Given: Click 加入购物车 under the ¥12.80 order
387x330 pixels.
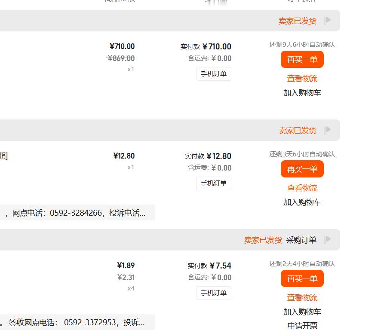Looking at the screenshot, I should [302, 202].
